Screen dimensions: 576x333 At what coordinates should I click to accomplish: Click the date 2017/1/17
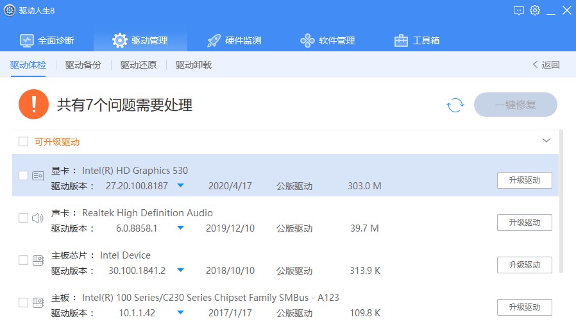point(230,312)
